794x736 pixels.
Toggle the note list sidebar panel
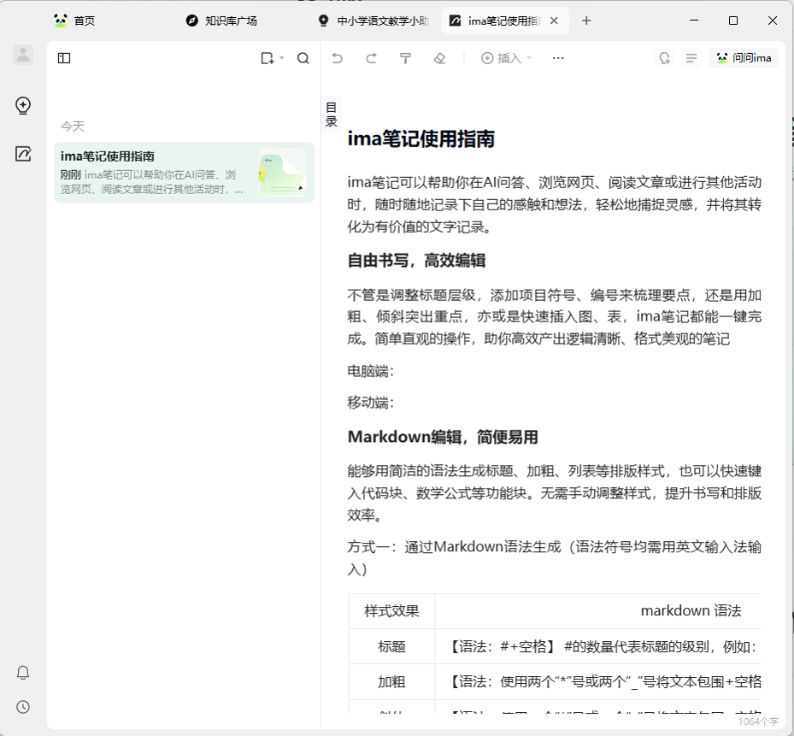pyautogui.click(x=64, y=58)
